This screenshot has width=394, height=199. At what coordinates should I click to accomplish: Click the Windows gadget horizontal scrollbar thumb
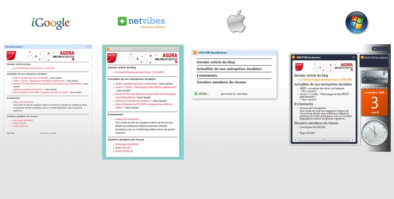323,140
